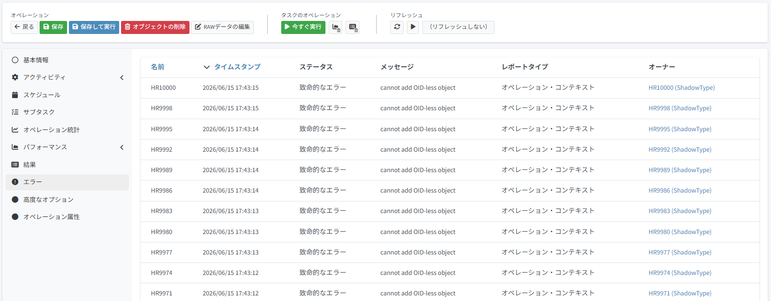Click name cell HR9998

click(162, 108)
